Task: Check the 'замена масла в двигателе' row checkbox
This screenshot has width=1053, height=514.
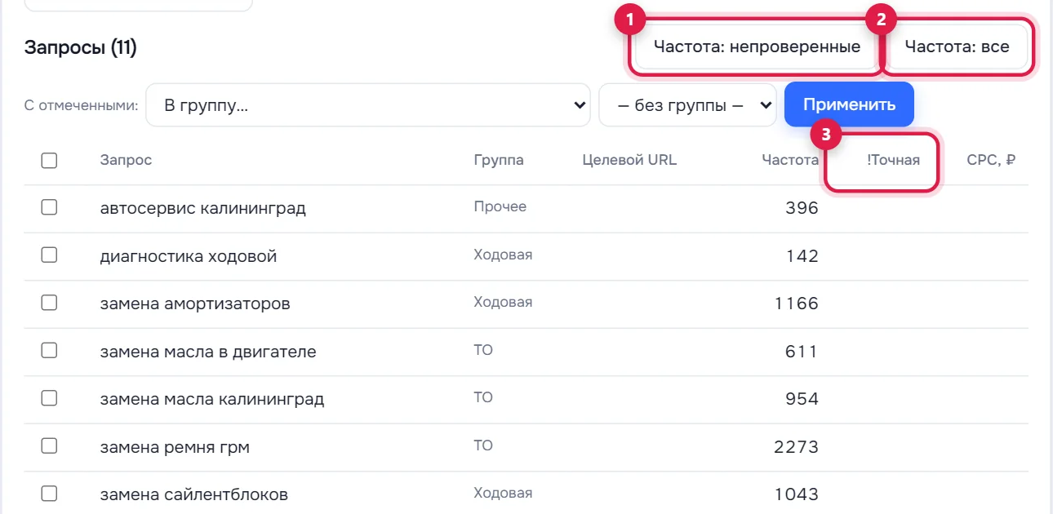Action: [49, 351]
